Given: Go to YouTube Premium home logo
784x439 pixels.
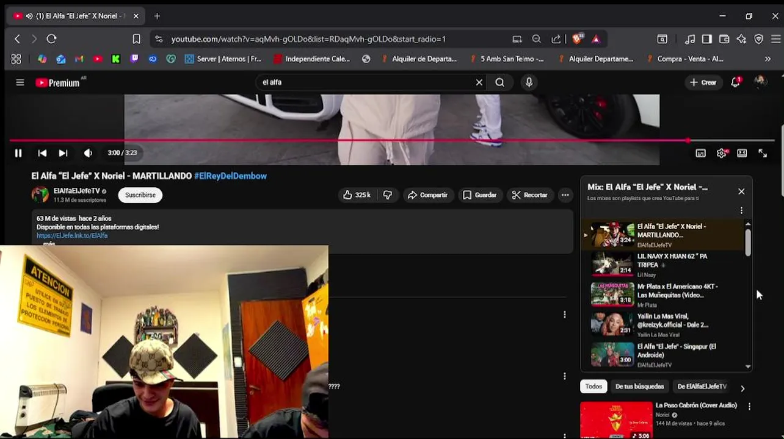Looking at the screenshot, I should tap(58, 82).
